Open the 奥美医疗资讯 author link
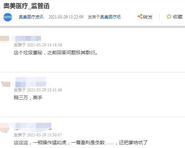The height and width of the screenshot is (148, 185). [31, 17]
